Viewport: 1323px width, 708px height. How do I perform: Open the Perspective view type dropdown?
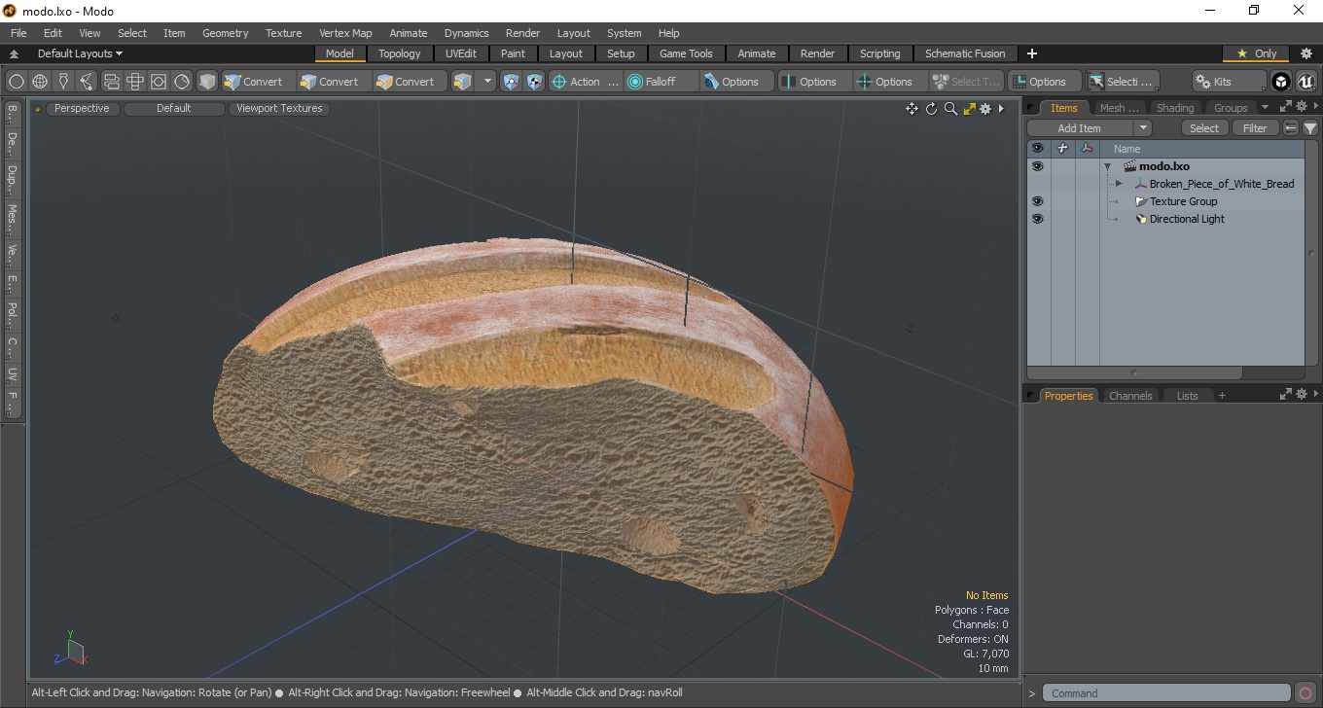(82, 108)
